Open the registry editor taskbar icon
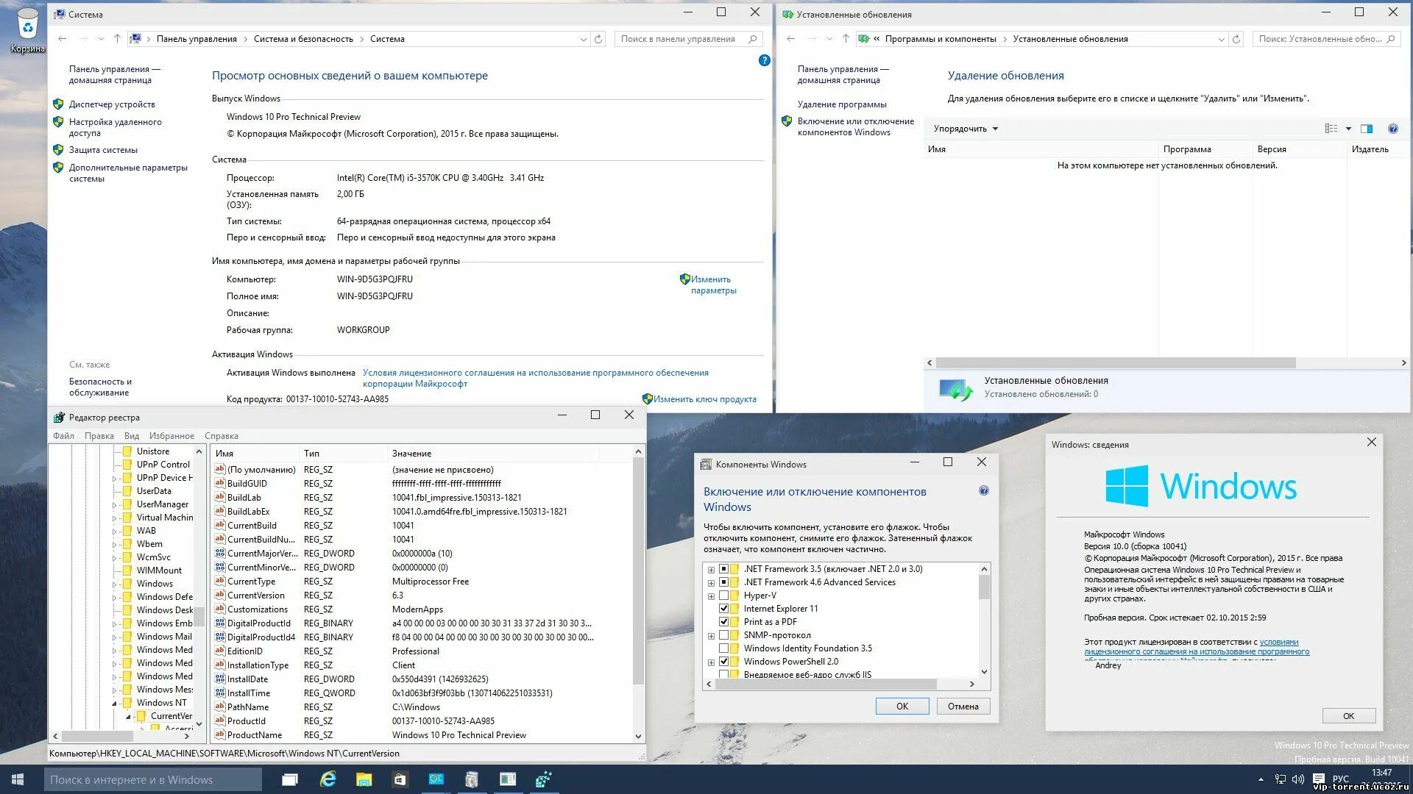The image size is (1413, 794). [544, 779]
